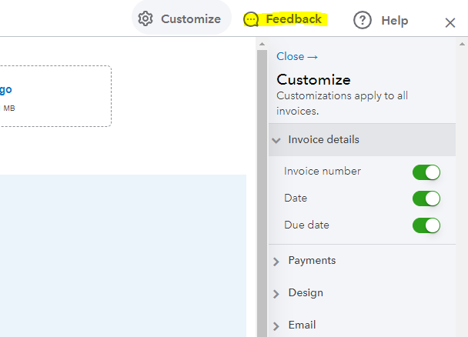Screen dimensions: 468x337
Task: Expand the Payments section arrow
Action: pos(276,262)
